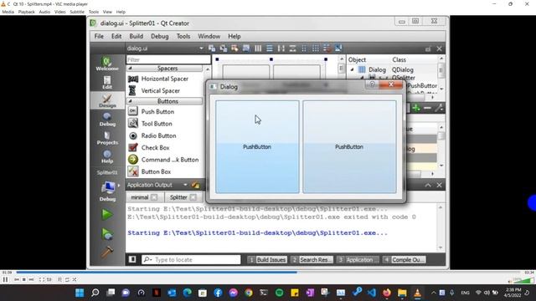Image resolution: width=536 pixels, height=301 pixels.
Task: Select the Design mode in sidebar
Action: (107, 100)
